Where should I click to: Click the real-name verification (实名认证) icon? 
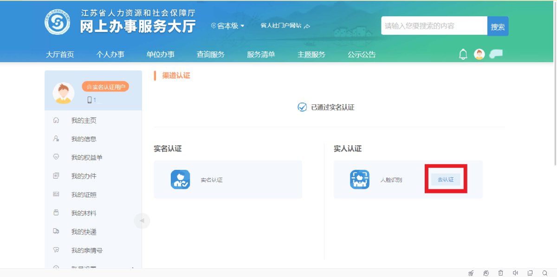180,180
